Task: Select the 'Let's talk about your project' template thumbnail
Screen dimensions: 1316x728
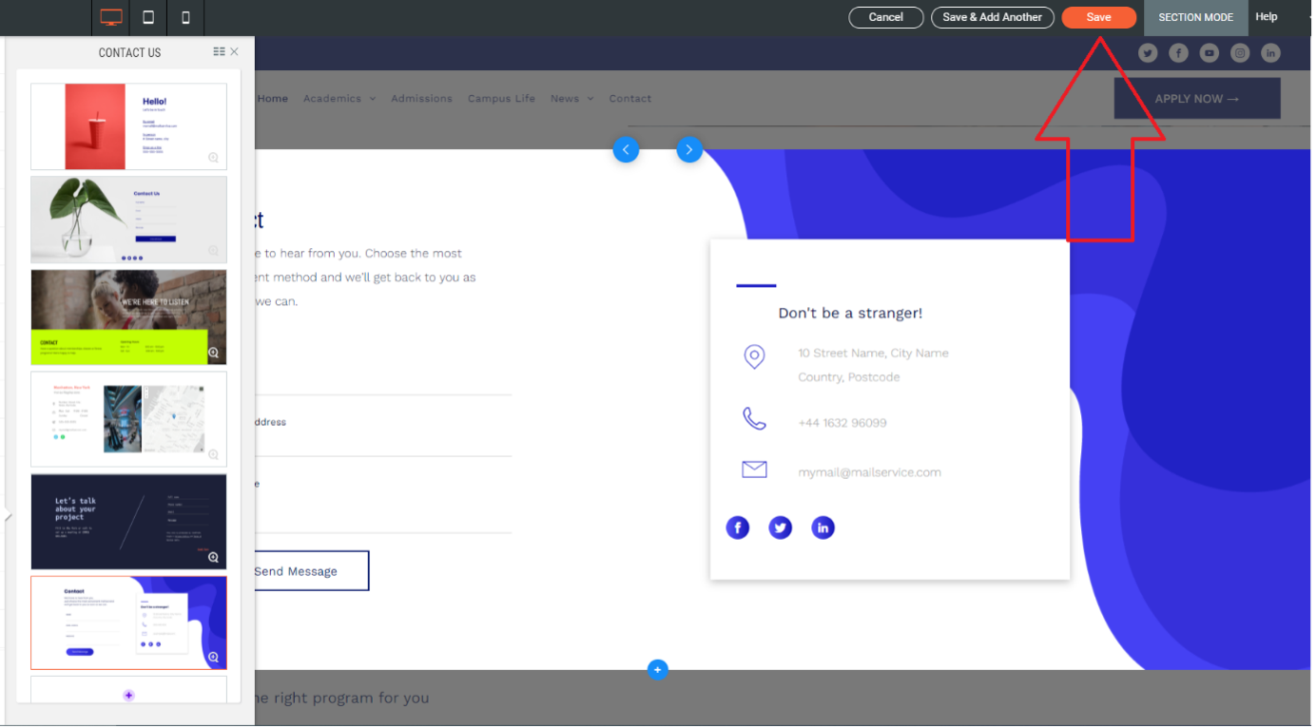Action: pos(128,521)
